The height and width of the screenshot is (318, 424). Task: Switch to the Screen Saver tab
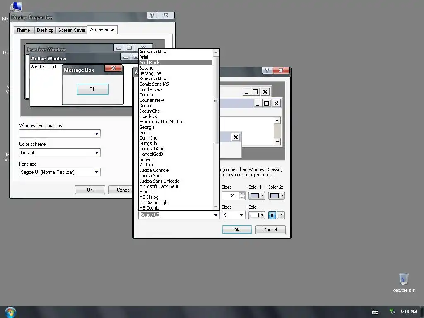72,30
